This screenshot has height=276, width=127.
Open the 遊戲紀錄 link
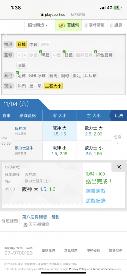tap(96, 201)
